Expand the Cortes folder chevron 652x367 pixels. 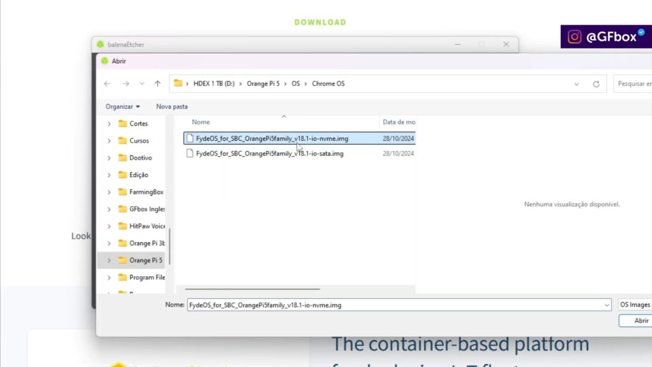pos(109,124)
